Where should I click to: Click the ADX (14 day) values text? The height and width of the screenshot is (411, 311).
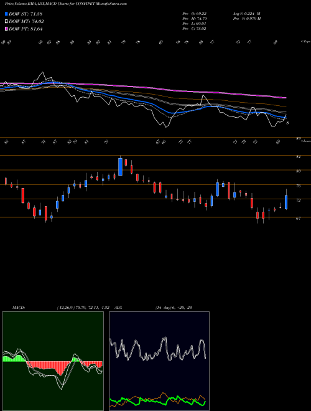coord(174,308)
